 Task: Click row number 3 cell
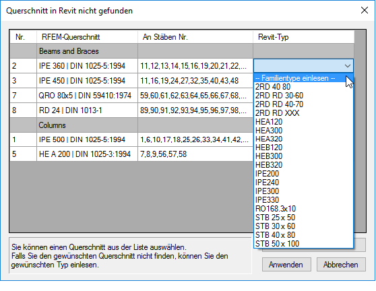pyautogui.click(x=24, y=81)
